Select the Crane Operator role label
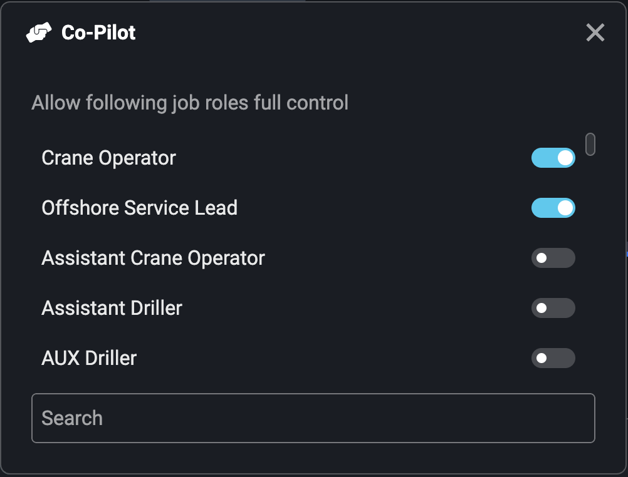The height and width of the screenshot is (477, 628). click(108, 158)
